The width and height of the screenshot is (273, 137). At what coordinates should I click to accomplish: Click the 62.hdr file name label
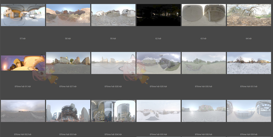[158, 39]
